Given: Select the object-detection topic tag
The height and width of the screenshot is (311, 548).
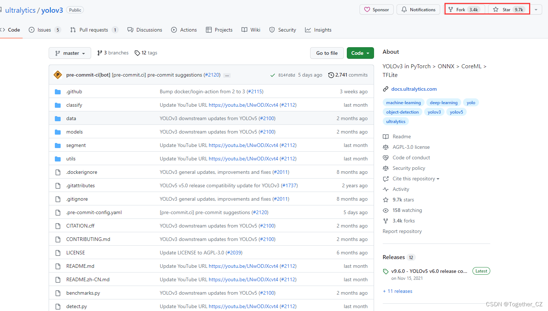Looking at the screenshot, I should click(x=402, y=112).
